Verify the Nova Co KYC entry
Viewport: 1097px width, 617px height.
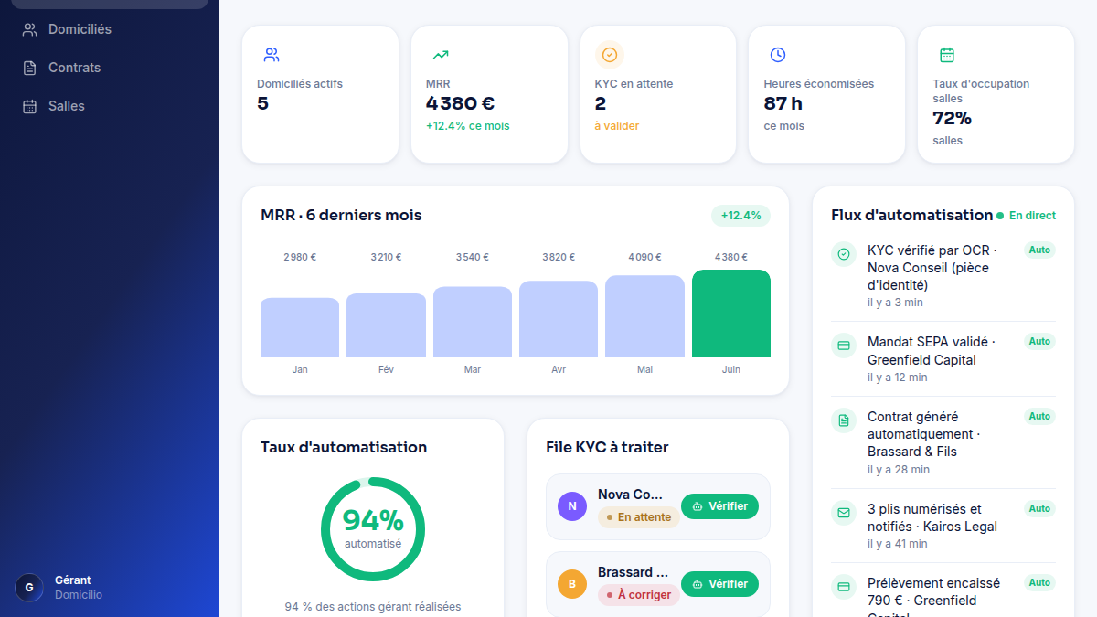click(x=719, y=506)
